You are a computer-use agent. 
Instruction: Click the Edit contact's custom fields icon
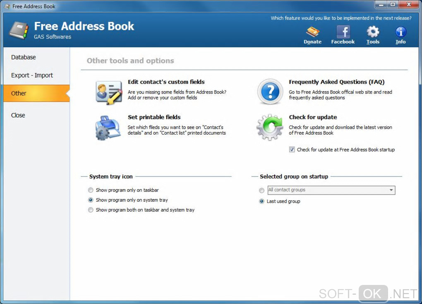click(x=109, y=92)
